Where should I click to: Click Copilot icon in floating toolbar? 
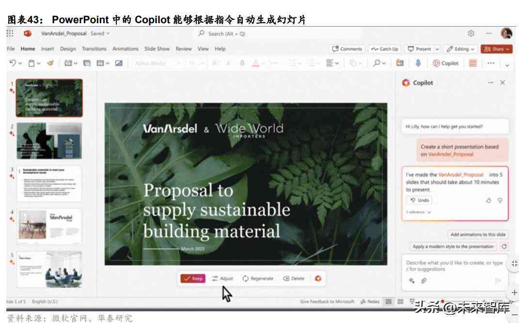[318, 279]
